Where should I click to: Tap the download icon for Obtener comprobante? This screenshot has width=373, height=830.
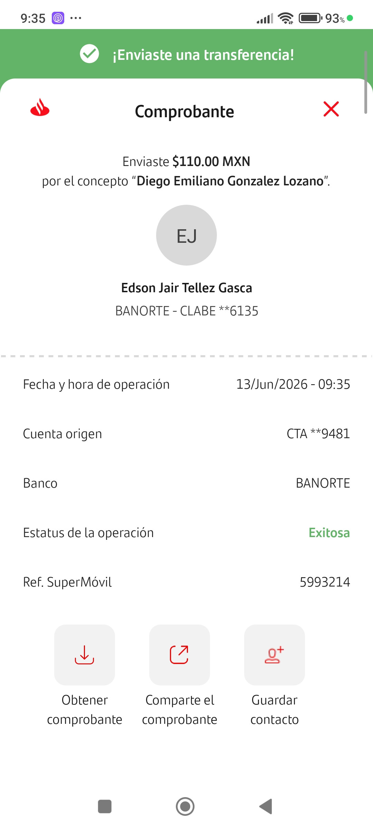(x=85, y=655)
